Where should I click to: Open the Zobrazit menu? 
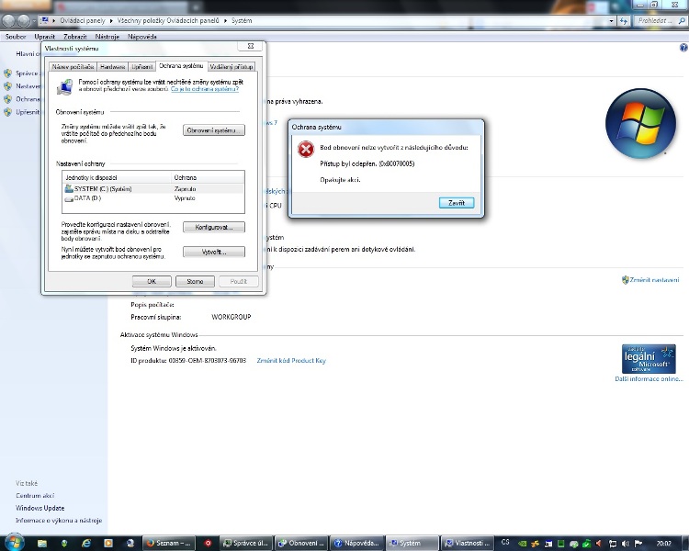(75, 37)
